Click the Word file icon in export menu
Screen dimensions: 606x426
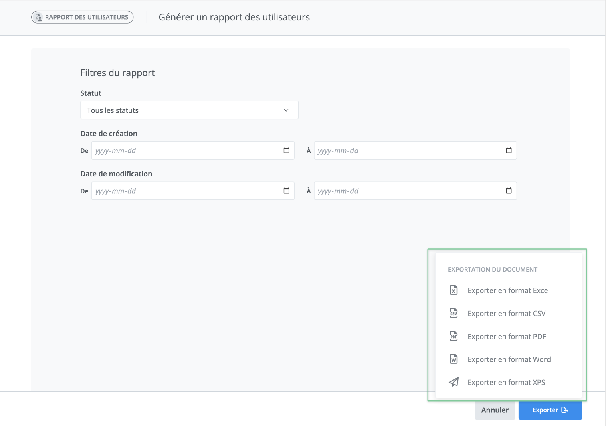(x=453, y=359)
